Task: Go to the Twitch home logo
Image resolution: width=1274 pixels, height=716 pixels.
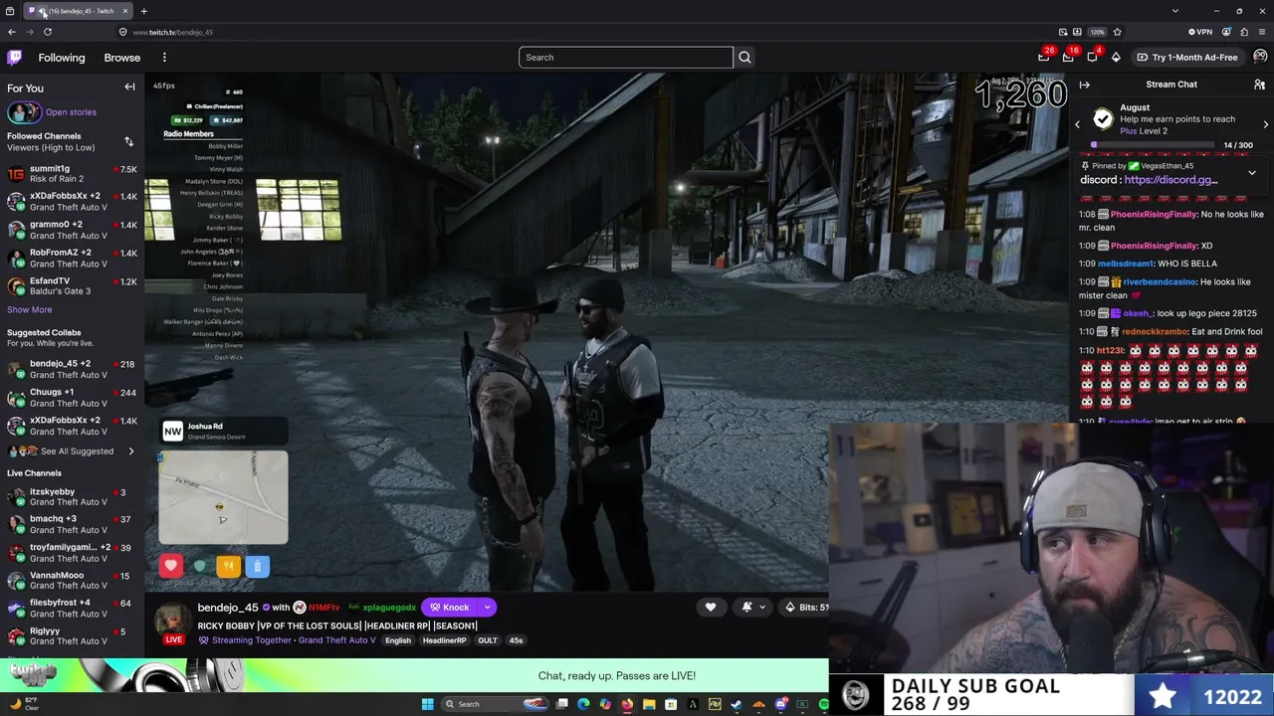Action: [15, 58]
